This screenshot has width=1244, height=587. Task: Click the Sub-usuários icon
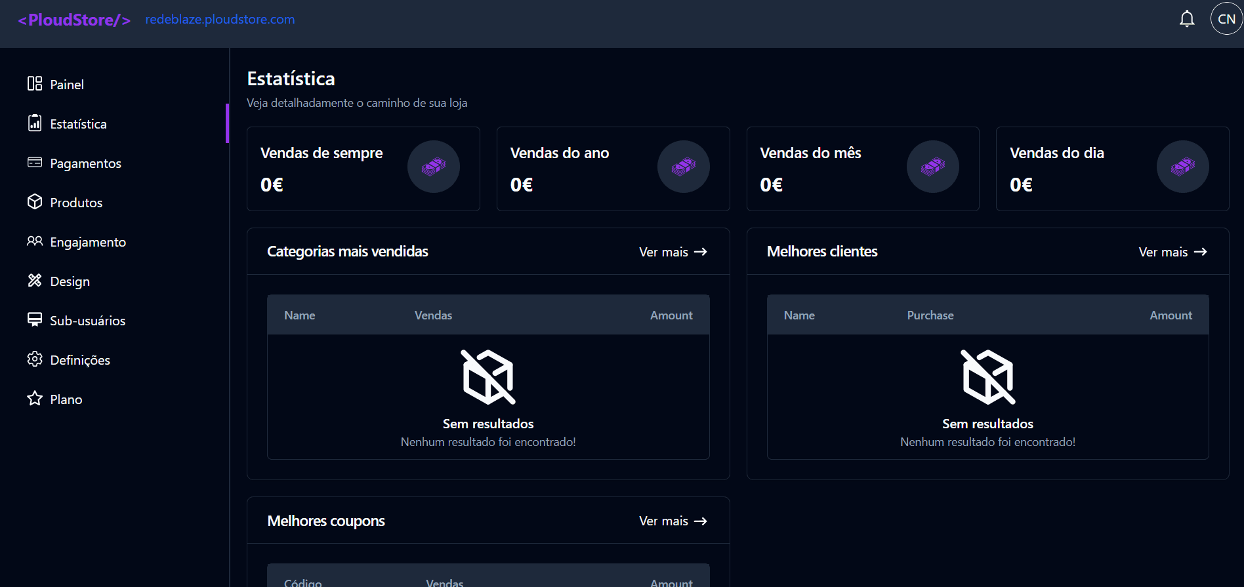(x=35, y=319)
